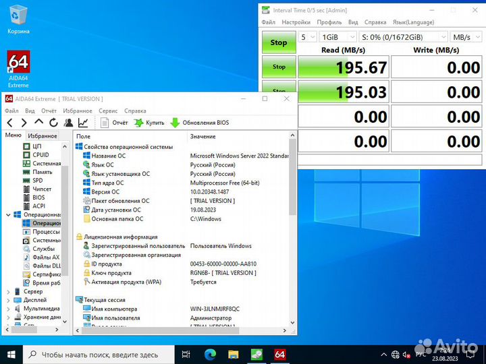Image resolution: width=486 pixels, height=364 pixels.
Task: Open Вид menu in AIDA64
Action: click(30, 111)
